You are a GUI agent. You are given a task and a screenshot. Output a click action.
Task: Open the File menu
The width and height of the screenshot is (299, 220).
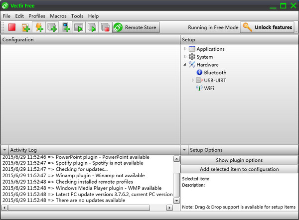tap(6, 16)
